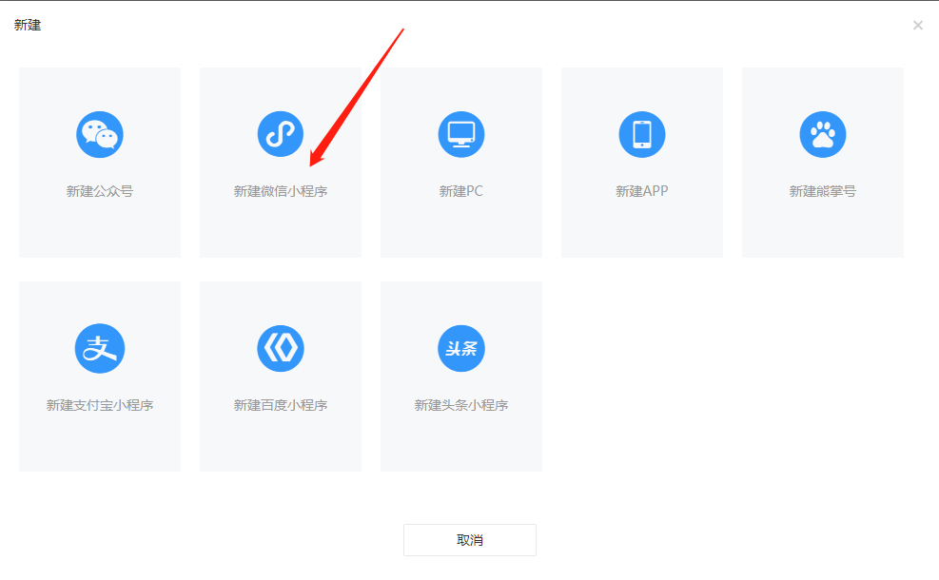The image size is (939, 580).
Task: Click the WeChat official account bubble icon
Action: (x=99, y=135)
